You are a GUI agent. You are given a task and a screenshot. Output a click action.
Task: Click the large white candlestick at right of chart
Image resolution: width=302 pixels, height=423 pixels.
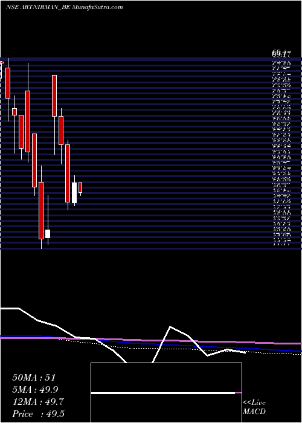pos(74,193)
